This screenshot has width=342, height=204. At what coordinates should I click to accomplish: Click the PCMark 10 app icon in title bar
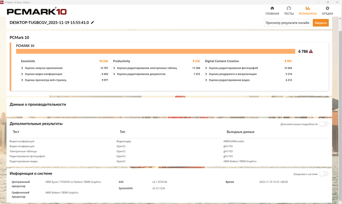2,2
